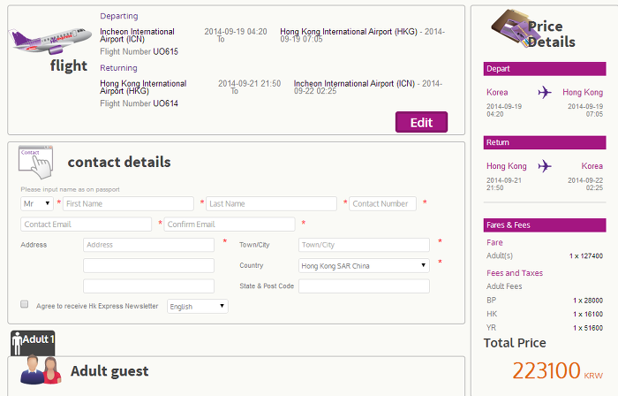The width and height of the screenshot is (618, 396).
Task: Select the Adult 1 tab
Action: 33,343
